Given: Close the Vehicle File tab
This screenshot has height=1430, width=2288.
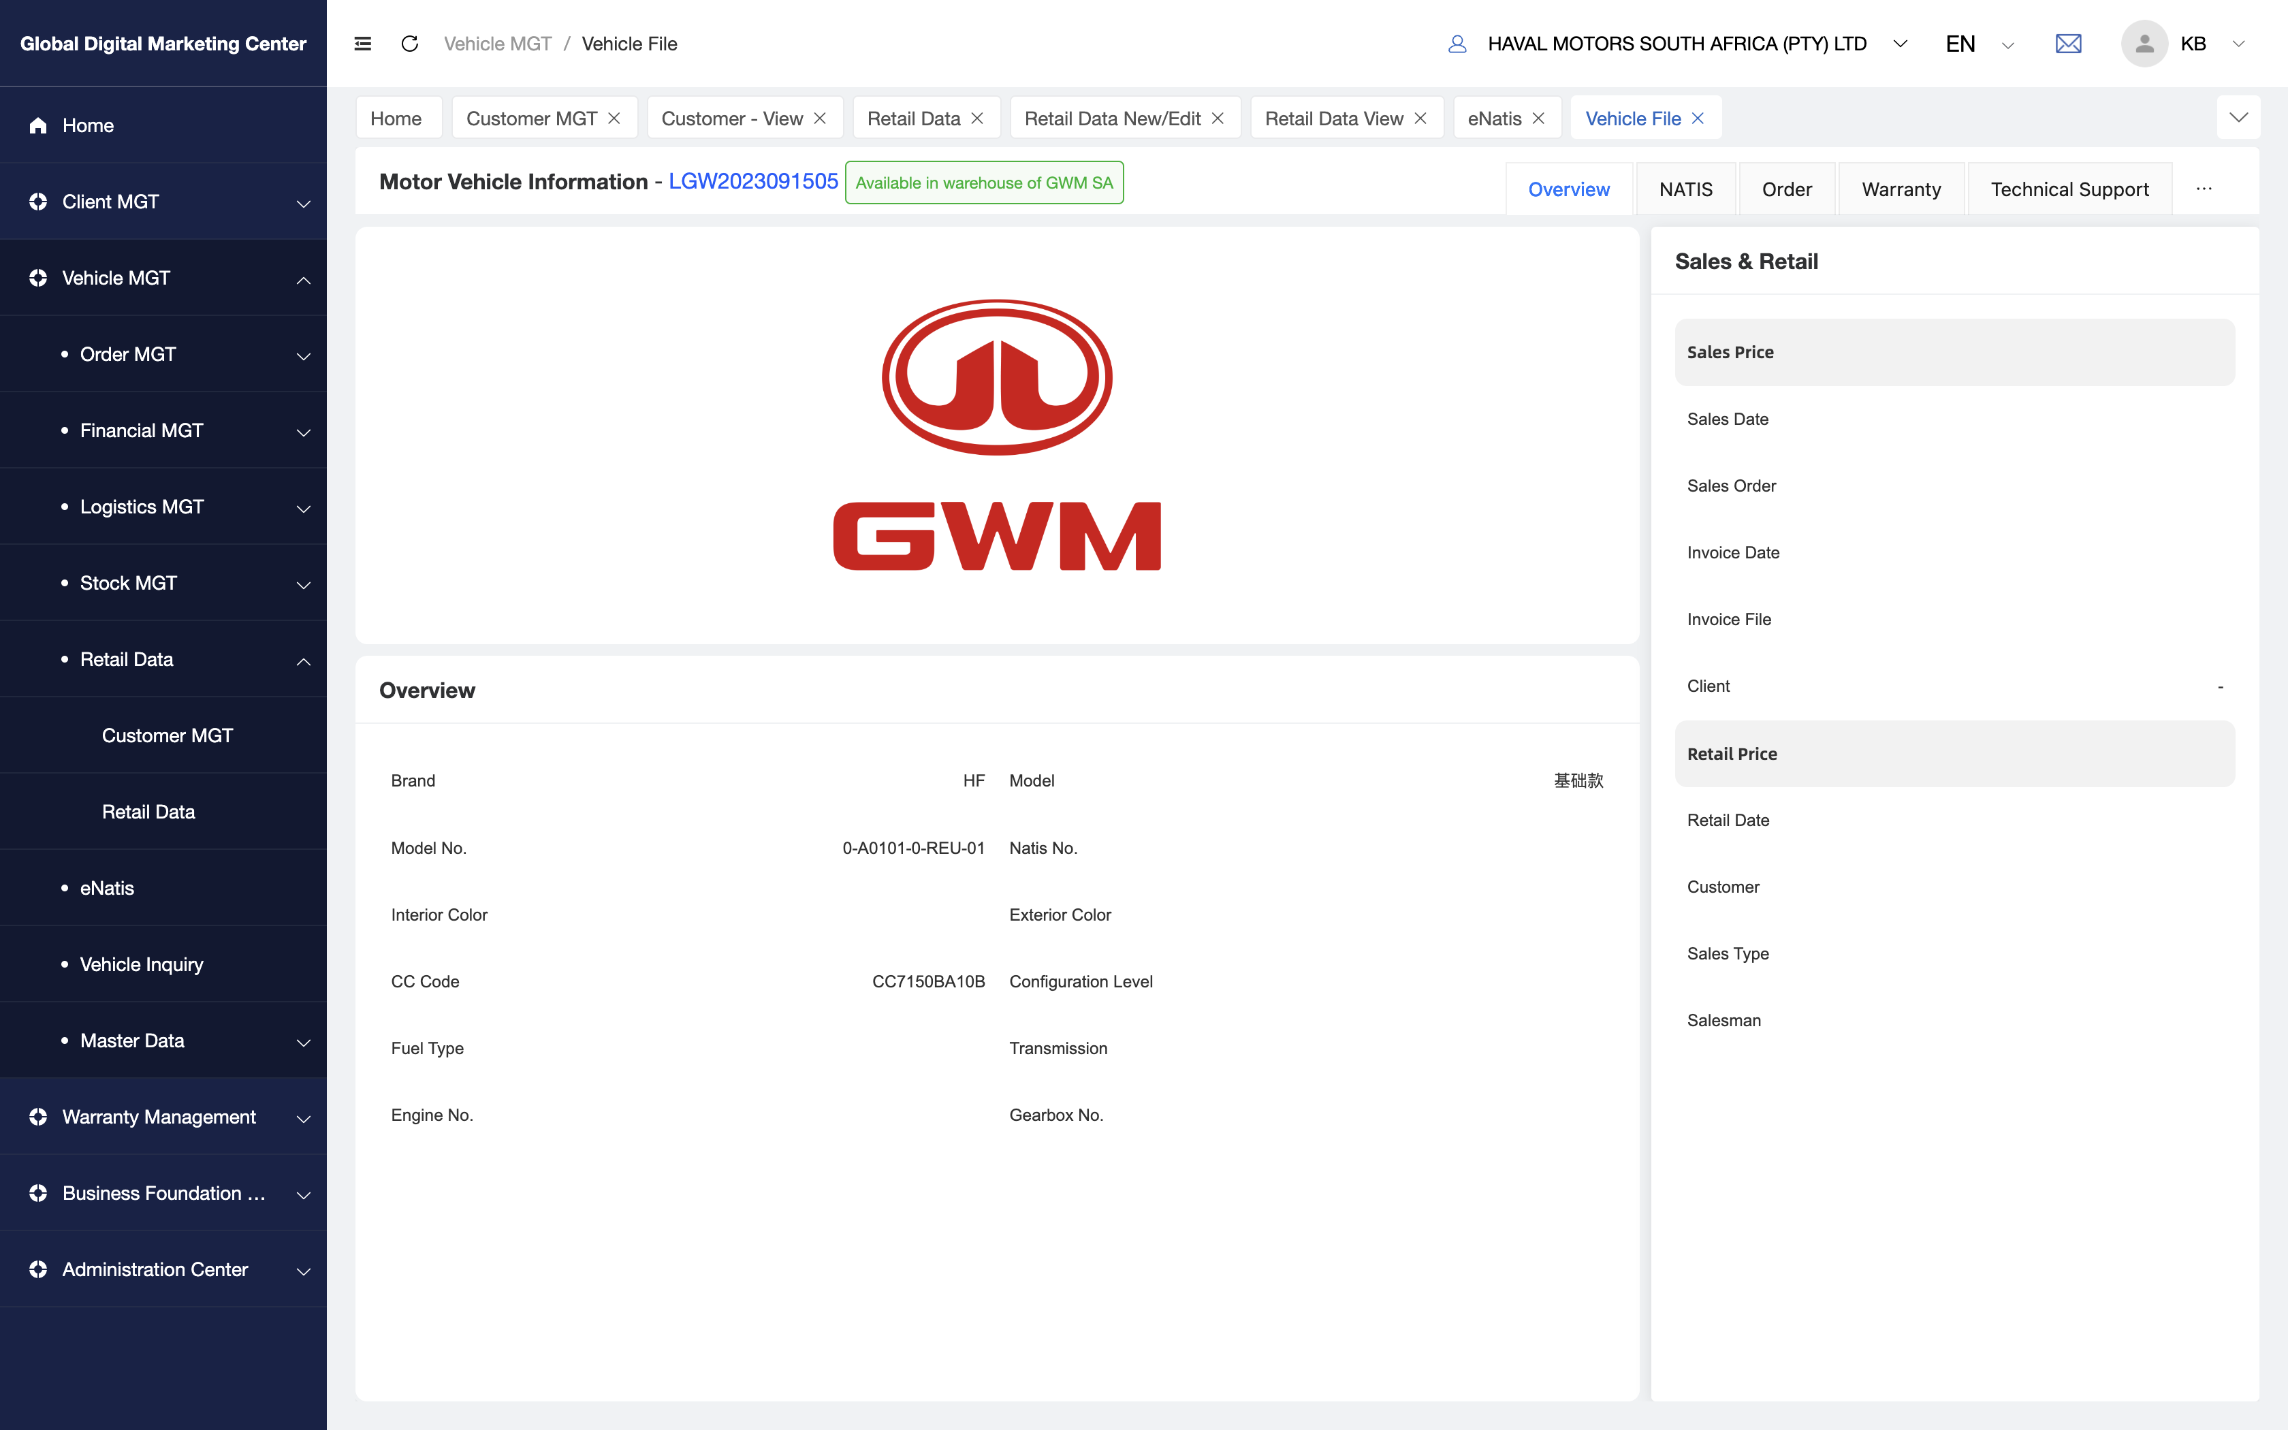Looking at the screenshot, I should pyautogui.click(x=1698, y=118).
